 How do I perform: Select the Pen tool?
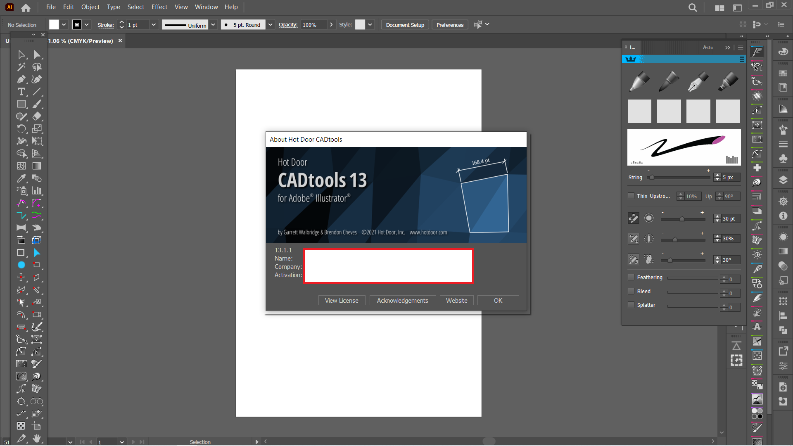(21, 79)
